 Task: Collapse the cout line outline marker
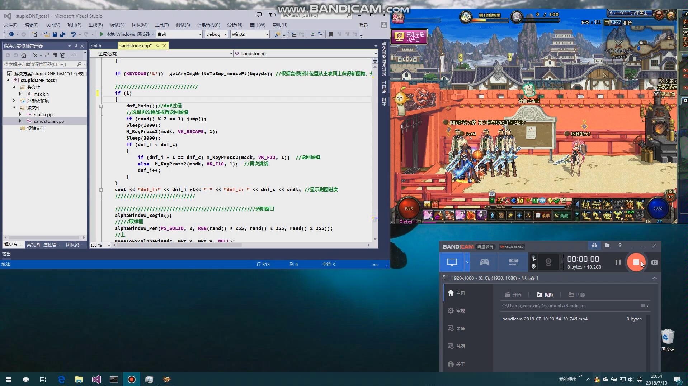tap(101, 190)
